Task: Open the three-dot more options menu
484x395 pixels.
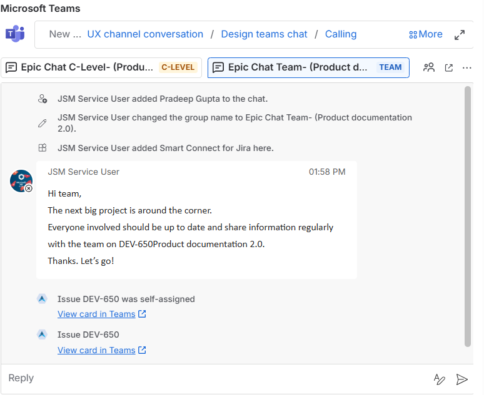Action: point(466,67)
